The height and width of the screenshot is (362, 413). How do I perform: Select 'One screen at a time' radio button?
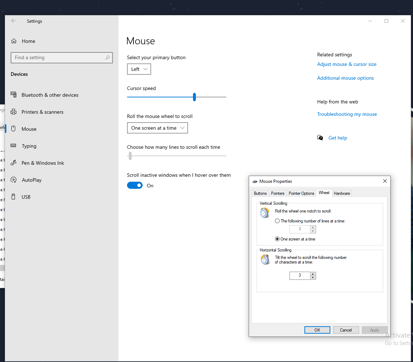(277, 239)
